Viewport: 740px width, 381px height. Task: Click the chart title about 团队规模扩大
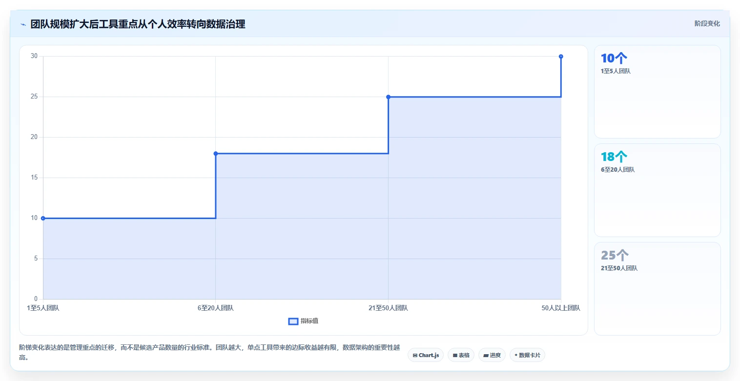[138, 24]
